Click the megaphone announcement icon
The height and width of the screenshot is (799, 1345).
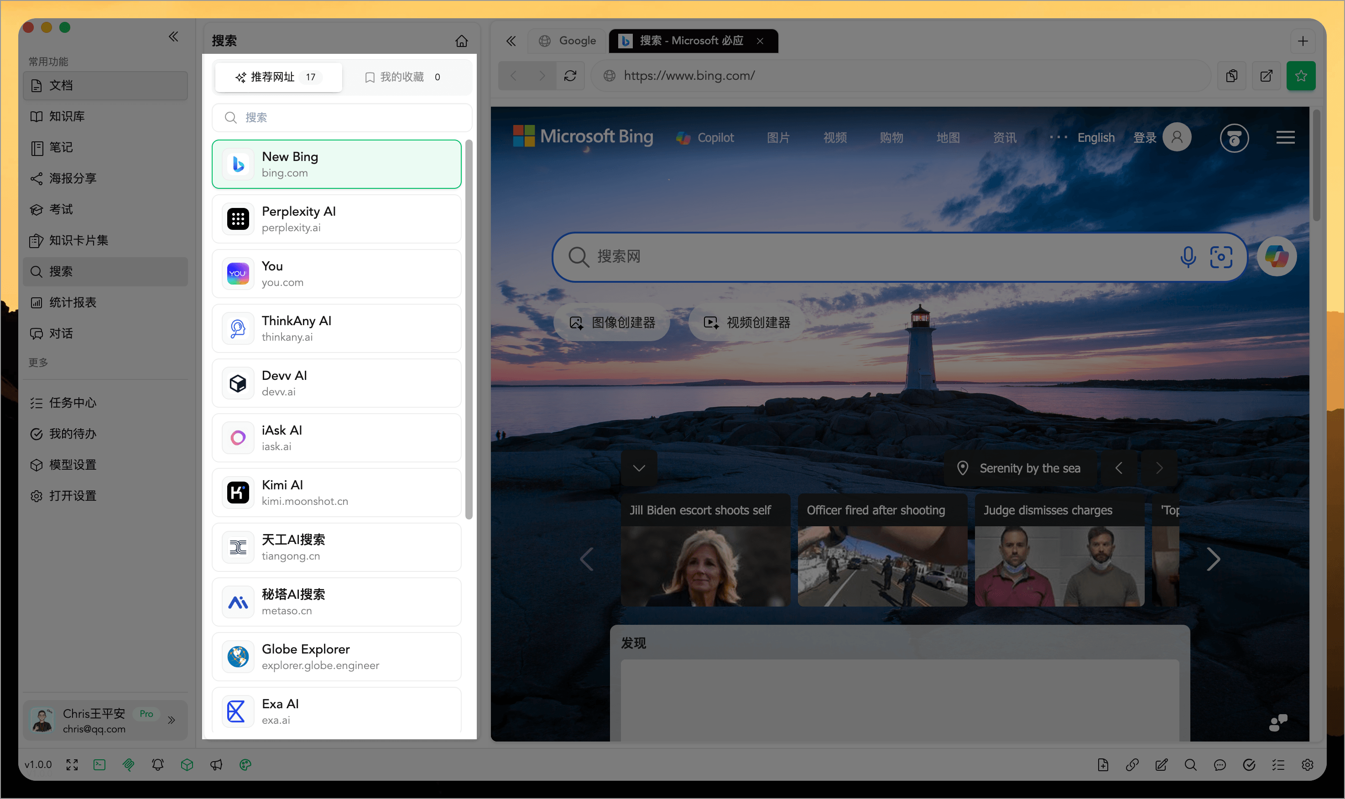tap(216, 764)
